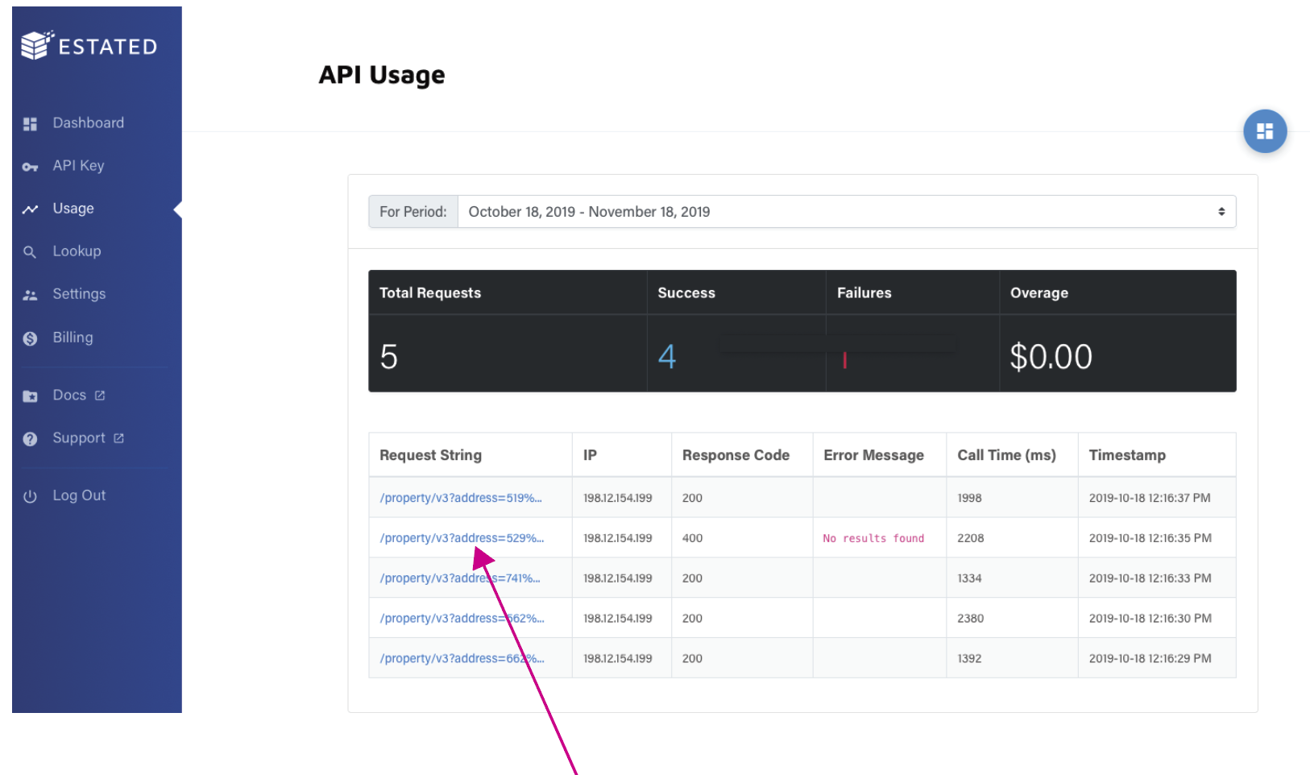Screen dimensions: 1310x775
Task: Click the Log Out power icon
Action: point(31,496)
